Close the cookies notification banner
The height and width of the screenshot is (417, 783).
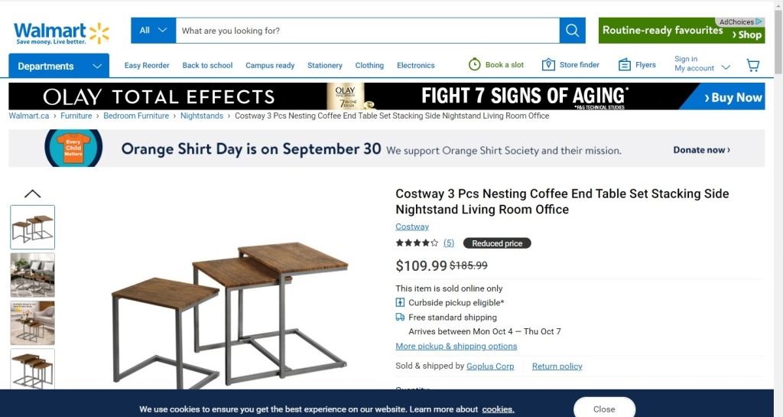click(604, 409)
